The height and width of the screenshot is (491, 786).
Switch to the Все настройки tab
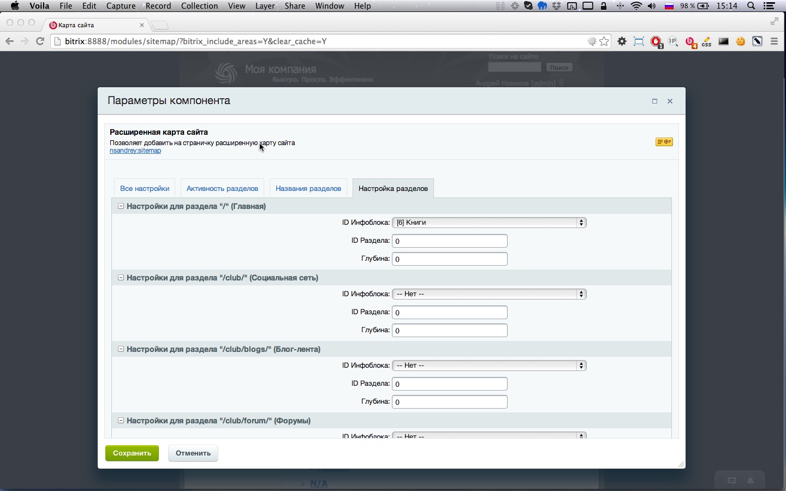click(x=145, y=189)
